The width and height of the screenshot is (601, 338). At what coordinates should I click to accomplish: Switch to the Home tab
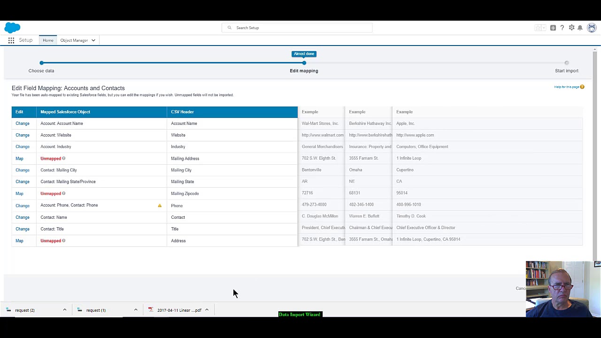click(x=48, y=40)
